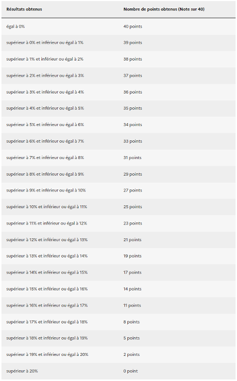Click the 'Résultats obtenus' column header

click(x=24, y=9)
